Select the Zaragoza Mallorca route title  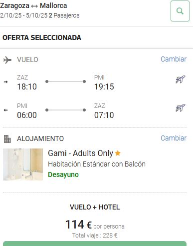tap(33, 6)
